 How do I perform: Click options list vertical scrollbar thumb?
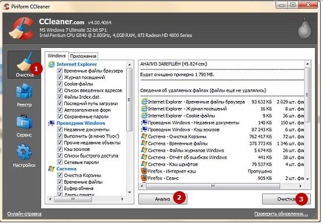[x=130, y=100]
